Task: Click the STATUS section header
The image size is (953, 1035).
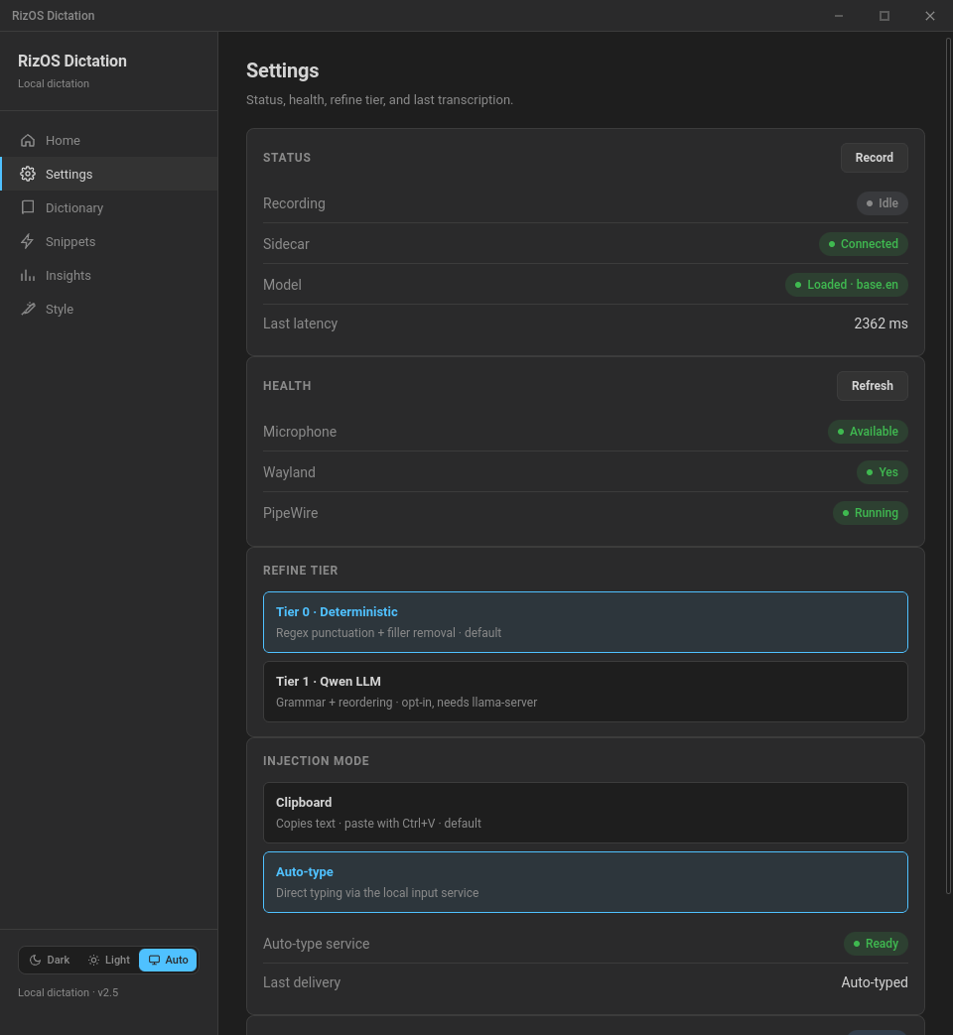Action: (x=287, y=158)
